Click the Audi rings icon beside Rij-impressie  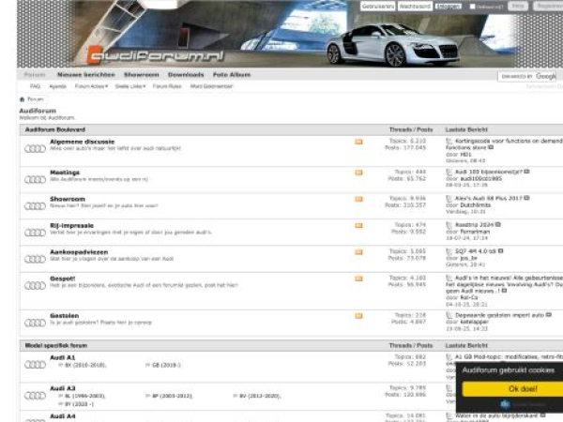35,233
